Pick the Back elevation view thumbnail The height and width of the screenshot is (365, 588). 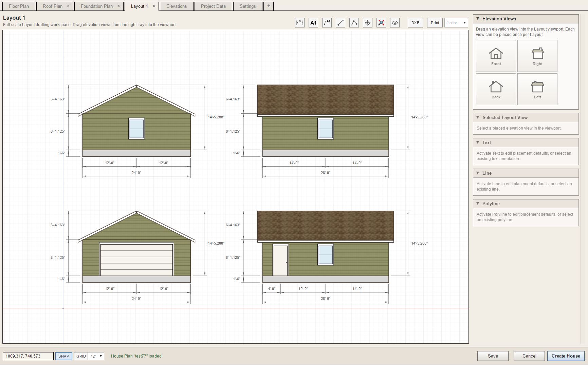click(496, 89)
